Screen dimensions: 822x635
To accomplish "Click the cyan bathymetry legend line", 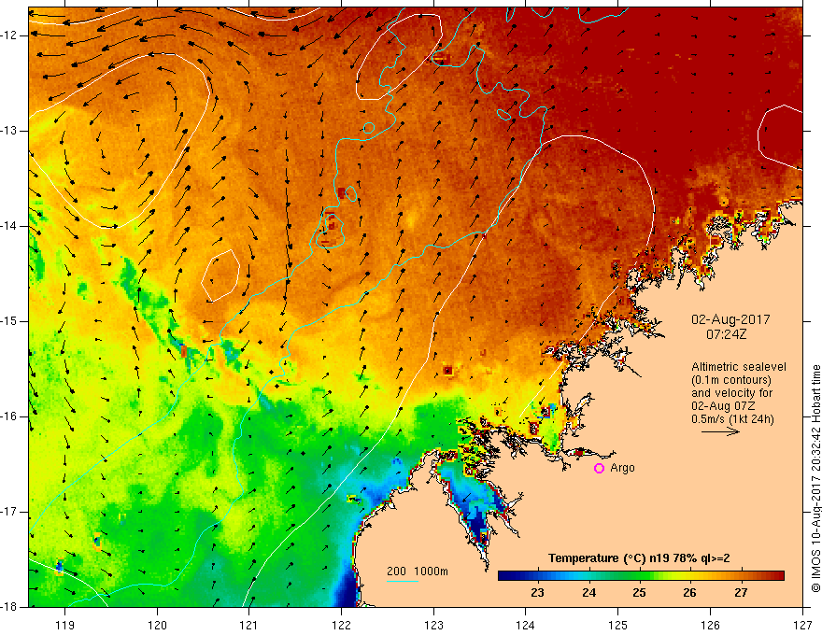I will coord(402,581).
